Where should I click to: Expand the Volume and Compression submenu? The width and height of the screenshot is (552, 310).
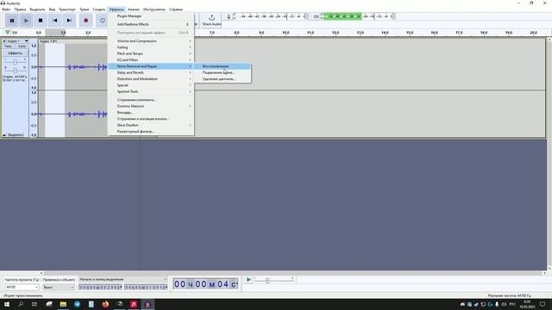tap(151, 40)
